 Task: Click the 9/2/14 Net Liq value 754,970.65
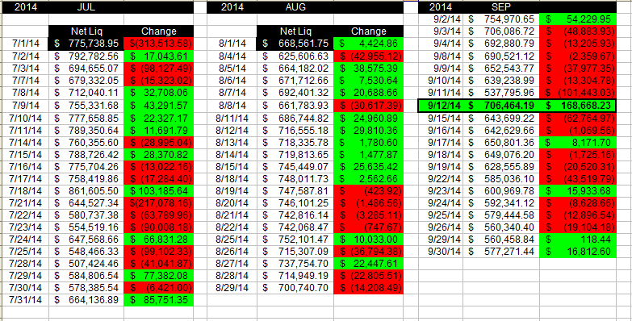501,19
